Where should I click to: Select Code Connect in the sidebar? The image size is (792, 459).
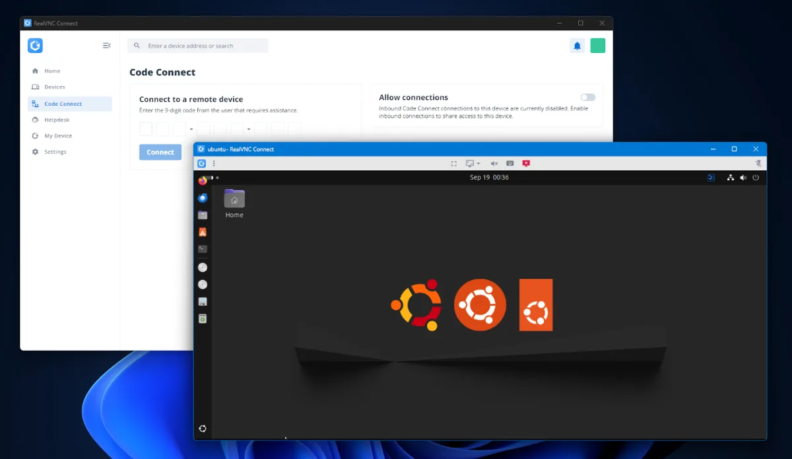tap(70, 104)
